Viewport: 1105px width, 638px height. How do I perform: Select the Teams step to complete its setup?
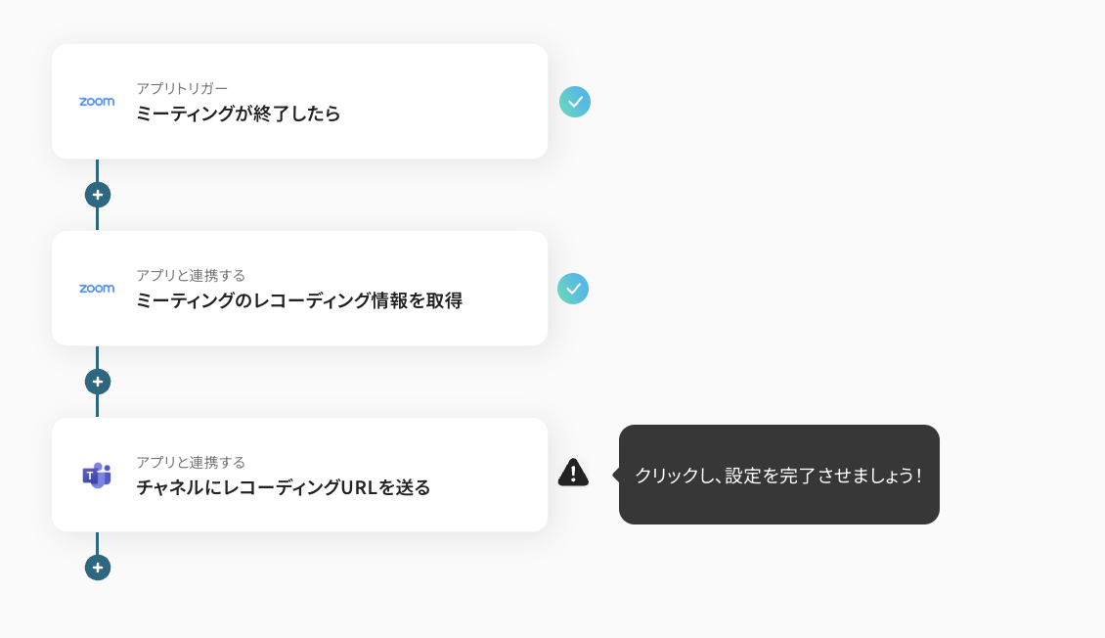click(x=299, y=475)
